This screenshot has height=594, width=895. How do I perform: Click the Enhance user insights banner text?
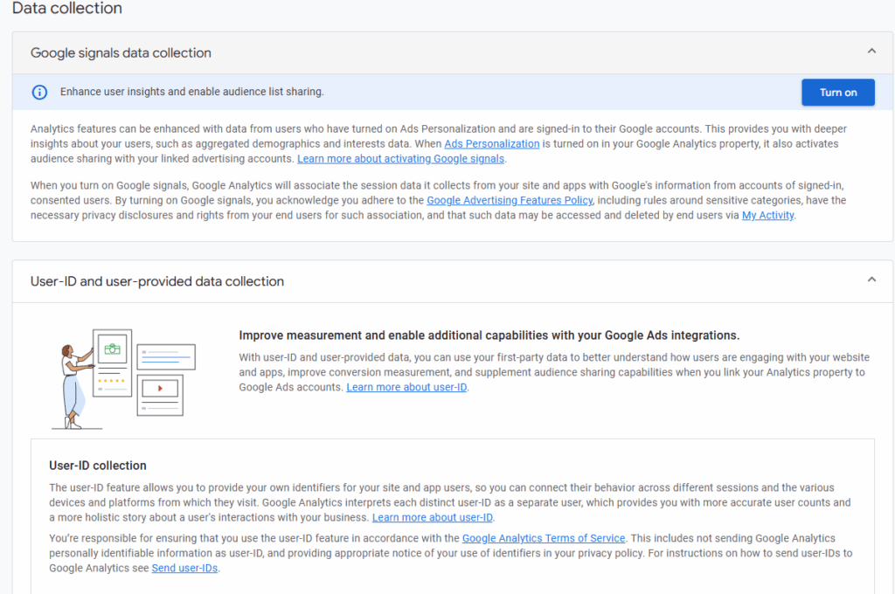coord(191,92)
